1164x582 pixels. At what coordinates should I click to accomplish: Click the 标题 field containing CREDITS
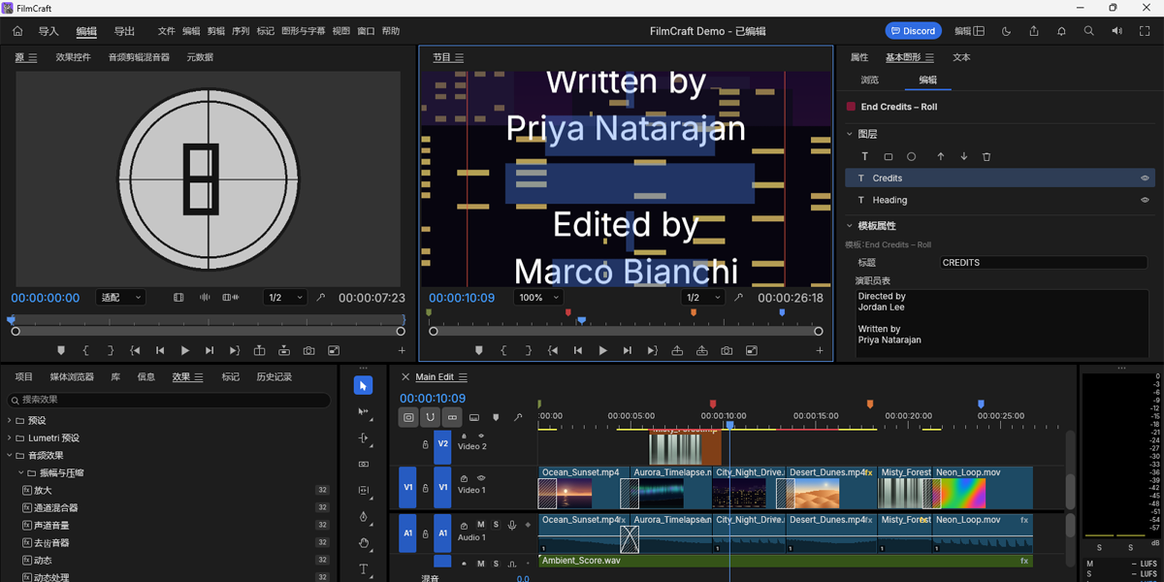point(1045,262)
